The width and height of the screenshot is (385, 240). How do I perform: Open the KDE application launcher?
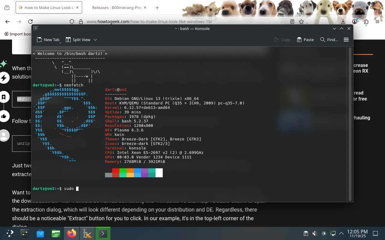10,233
